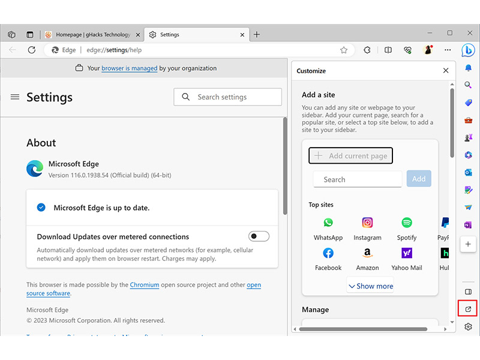Close the Settings tab
Image resolution: width=480 pixels, height=360 pixels.
[242, 35]
